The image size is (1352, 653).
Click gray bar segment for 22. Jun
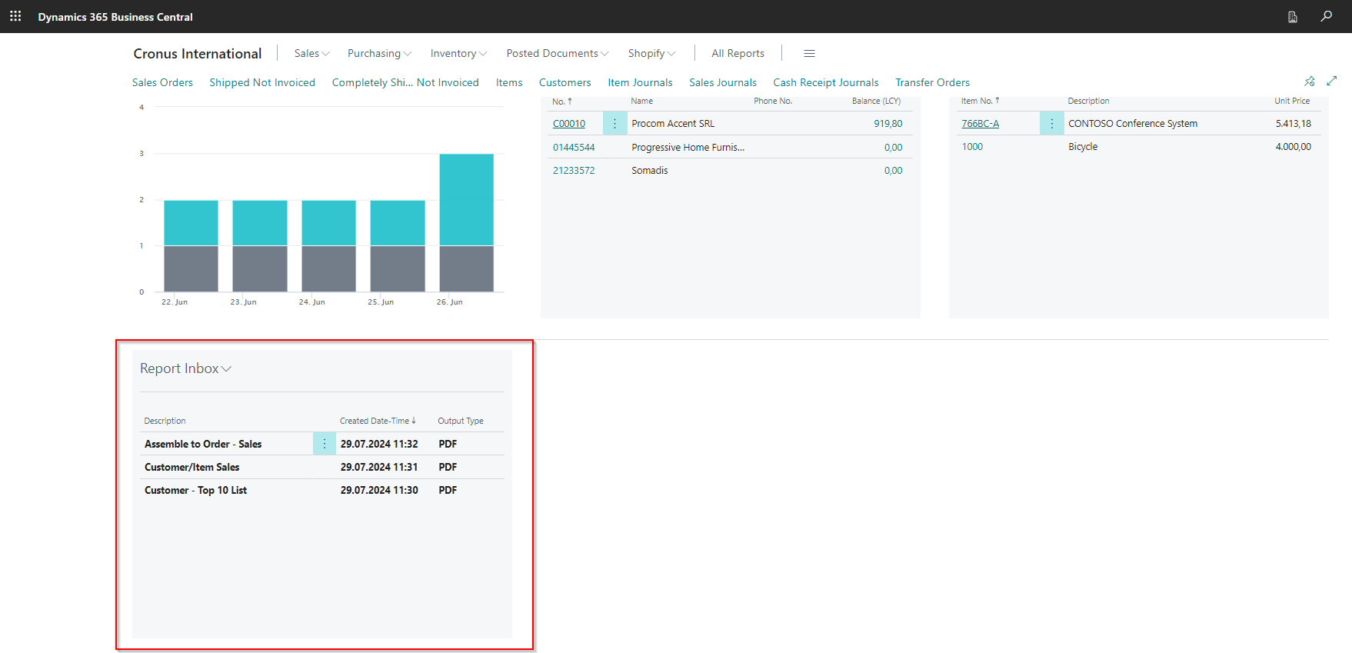coord(191,269)
